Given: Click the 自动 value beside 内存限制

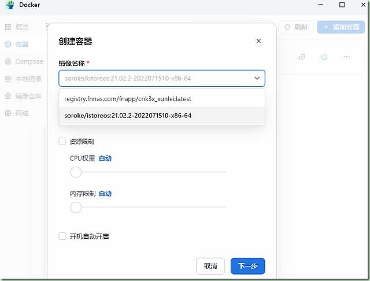Looking at the screenshot, I should 105,194.
